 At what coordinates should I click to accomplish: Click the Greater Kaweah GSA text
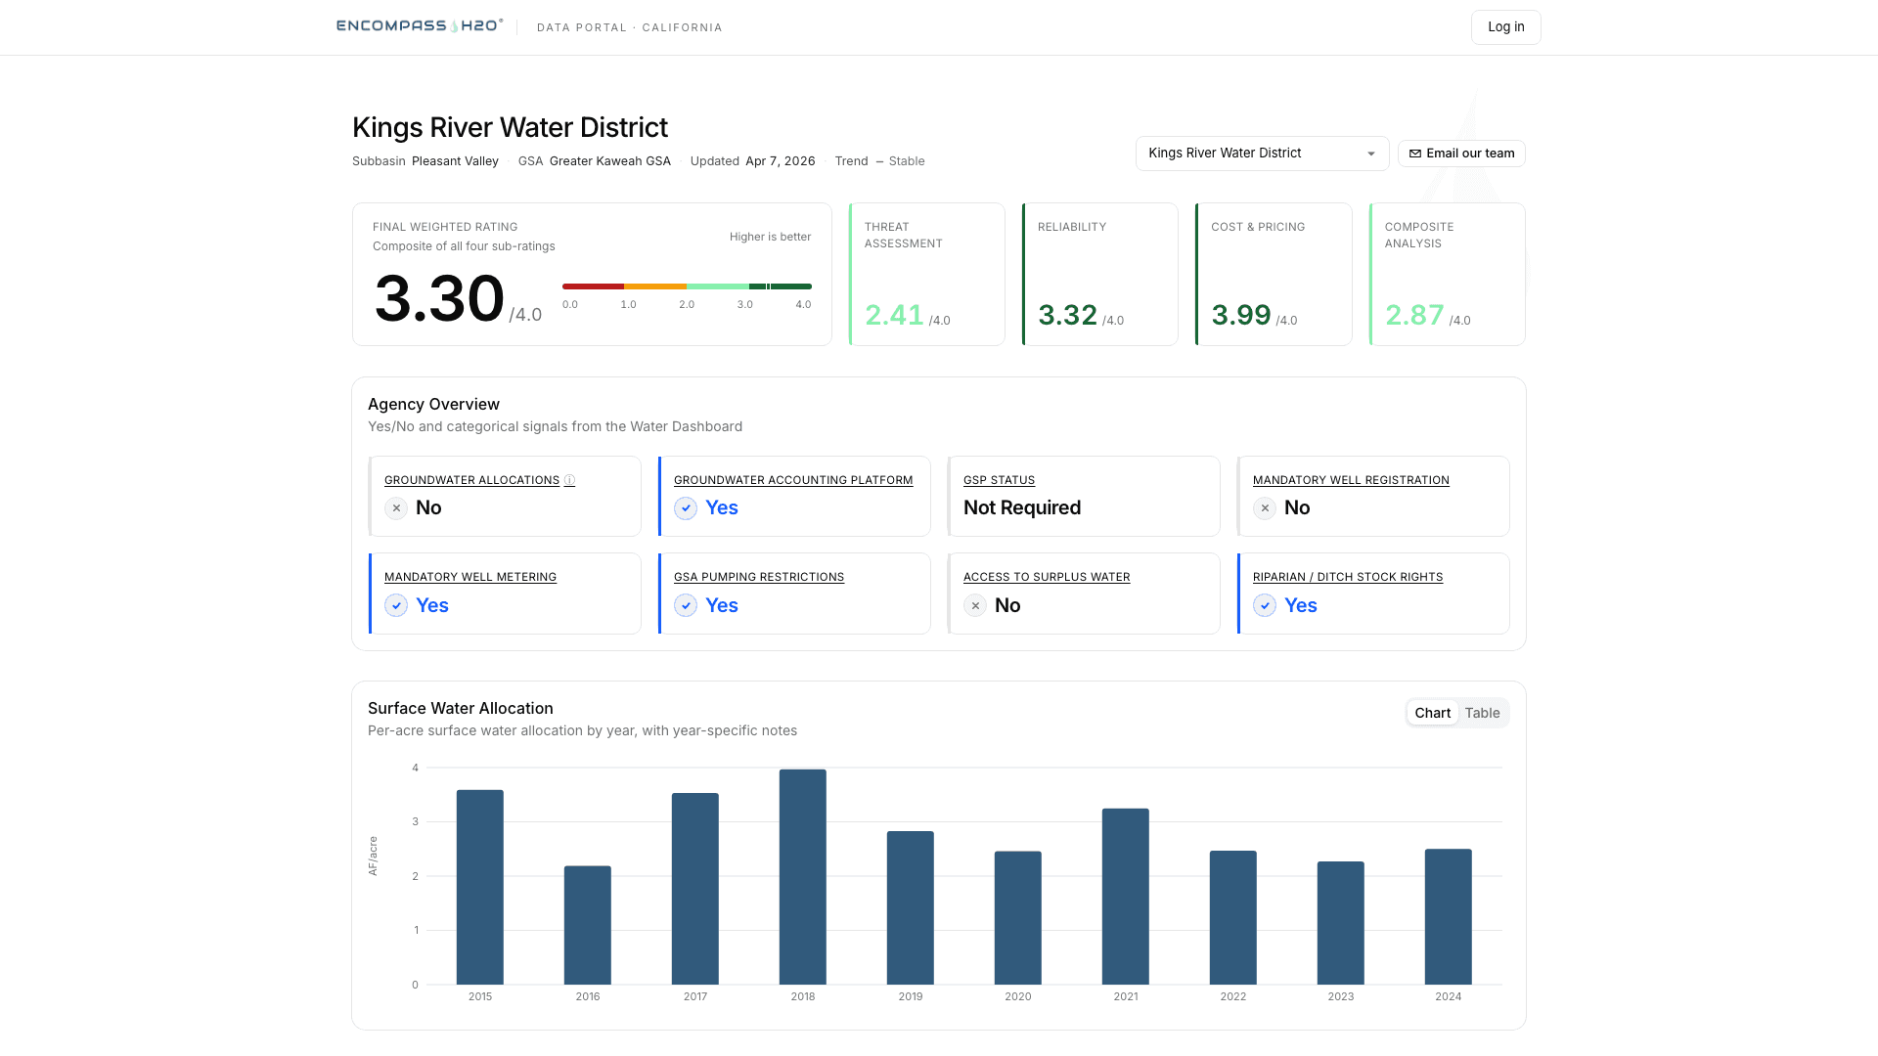(610, 161)
